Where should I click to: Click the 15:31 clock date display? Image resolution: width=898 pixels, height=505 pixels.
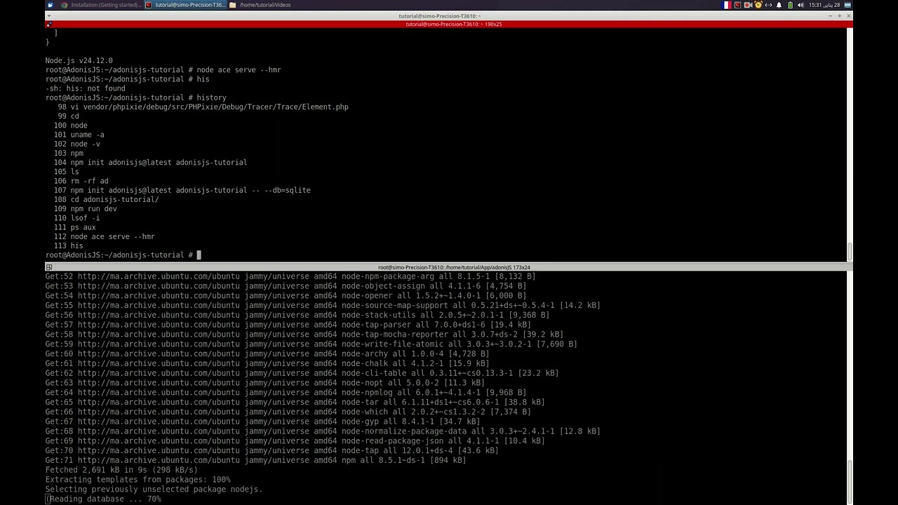pyautogui.click(x=824, y=5)
